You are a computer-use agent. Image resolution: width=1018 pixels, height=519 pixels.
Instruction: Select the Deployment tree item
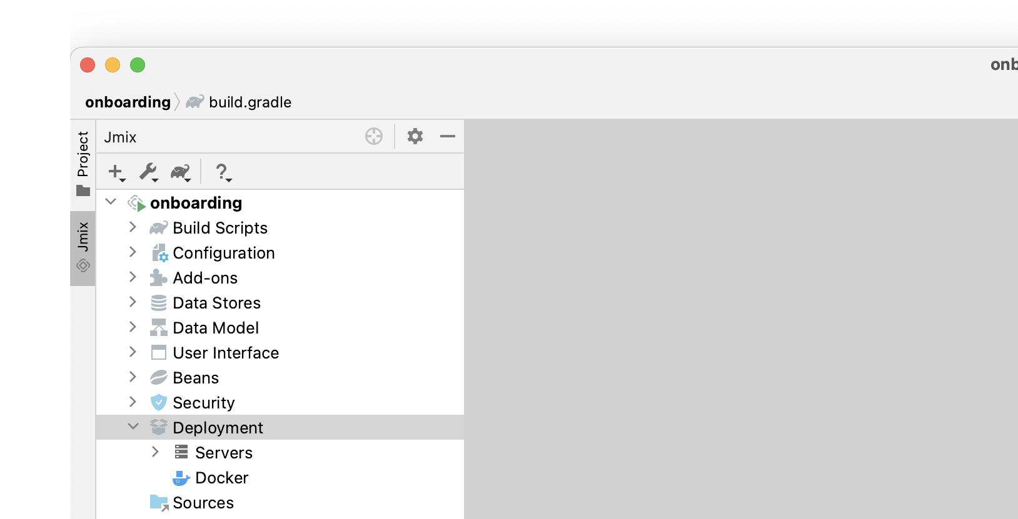[218, 428]
